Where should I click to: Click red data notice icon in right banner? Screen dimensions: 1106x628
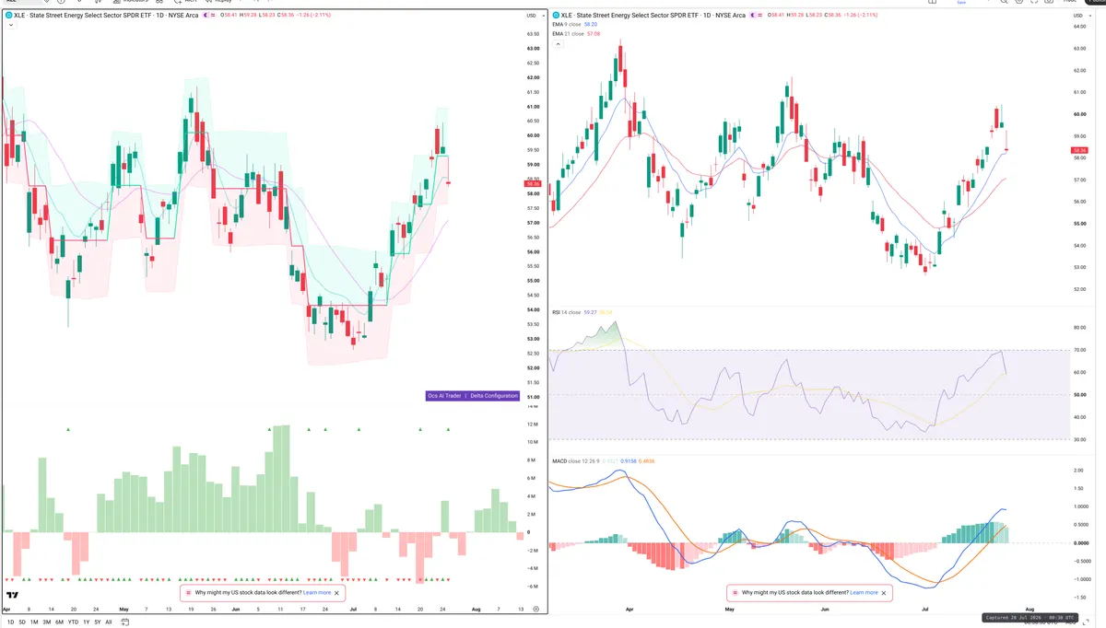point(735,593)
